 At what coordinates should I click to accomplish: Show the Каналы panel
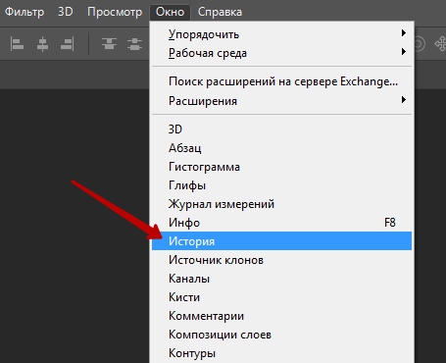pyautogui.click(x=281, y=279)
